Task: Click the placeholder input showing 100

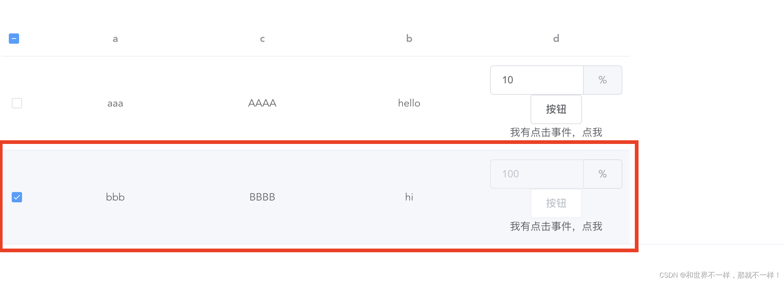Action: [536, 174]
